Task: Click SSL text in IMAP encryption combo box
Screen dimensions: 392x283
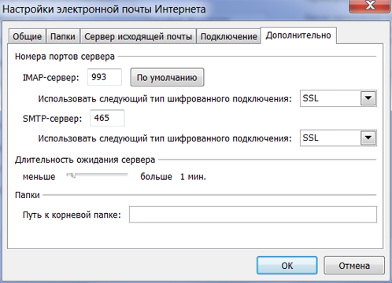Action: coord(311,98)
